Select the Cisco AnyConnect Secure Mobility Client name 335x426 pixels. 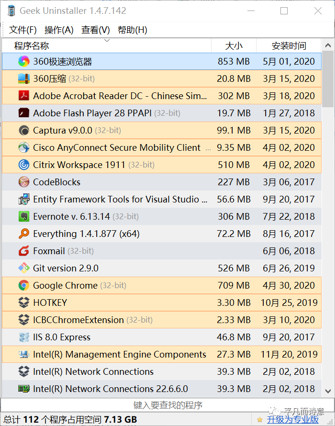coord(117,147)
